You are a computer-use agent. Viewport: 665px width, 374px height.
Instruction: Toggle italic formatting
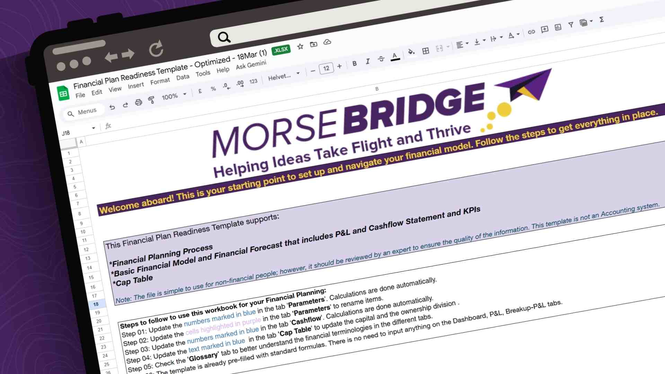click(x=367, y=61)
